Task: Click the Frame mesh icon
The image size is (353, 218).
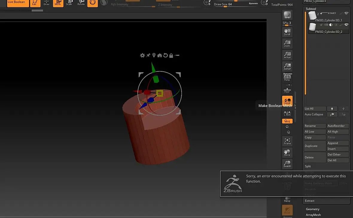Action: pyautogui.click(x=287, y=141)
